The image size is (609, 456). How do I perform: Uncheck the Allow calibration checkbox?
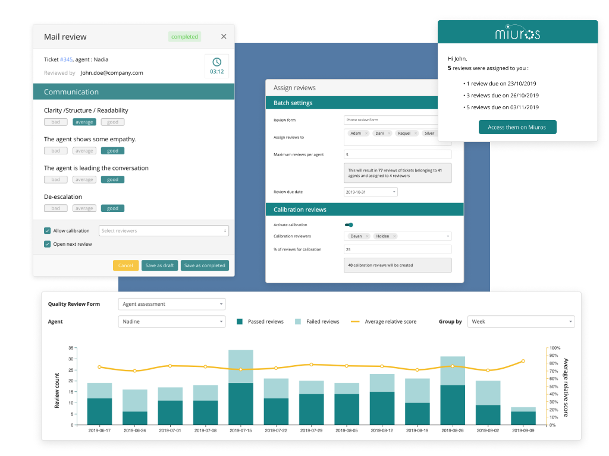[48, 231]
